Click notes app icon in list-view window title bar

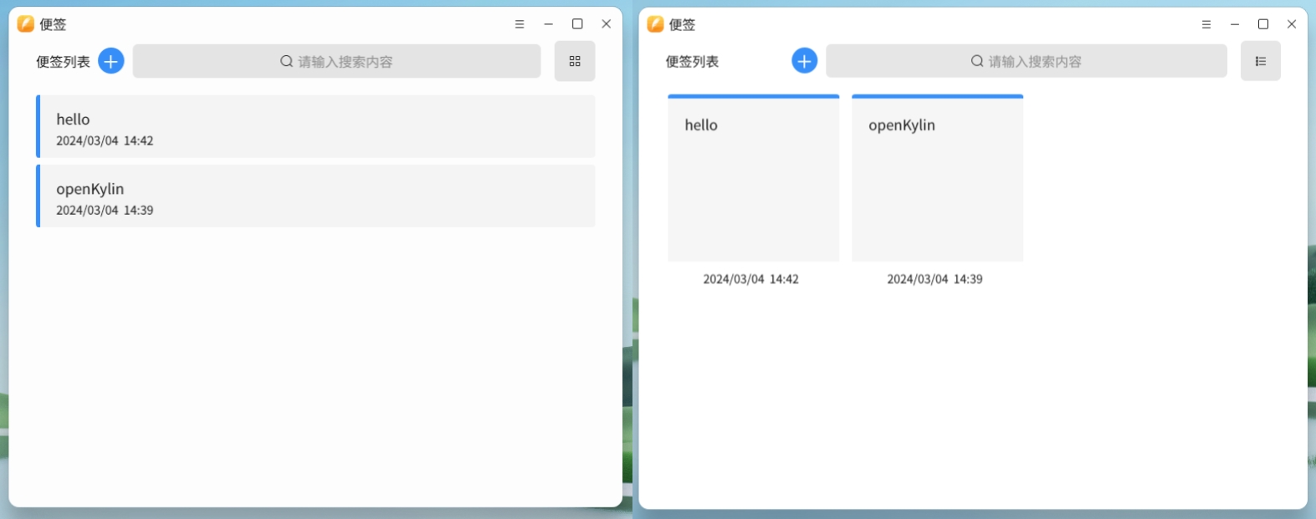(26, 24)
